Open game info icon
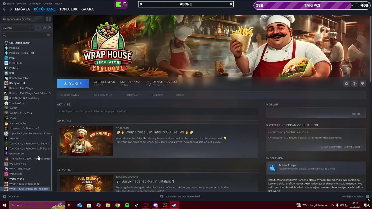 tap(355, 84)
